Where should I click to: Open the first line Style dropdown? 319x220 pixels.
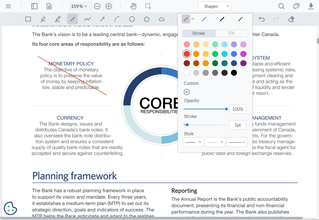point(193,142)
